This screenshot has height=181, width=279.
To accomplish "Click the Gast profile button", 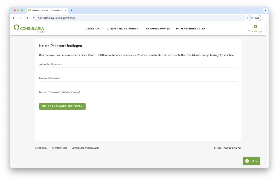I will click(x=254, y=18).
